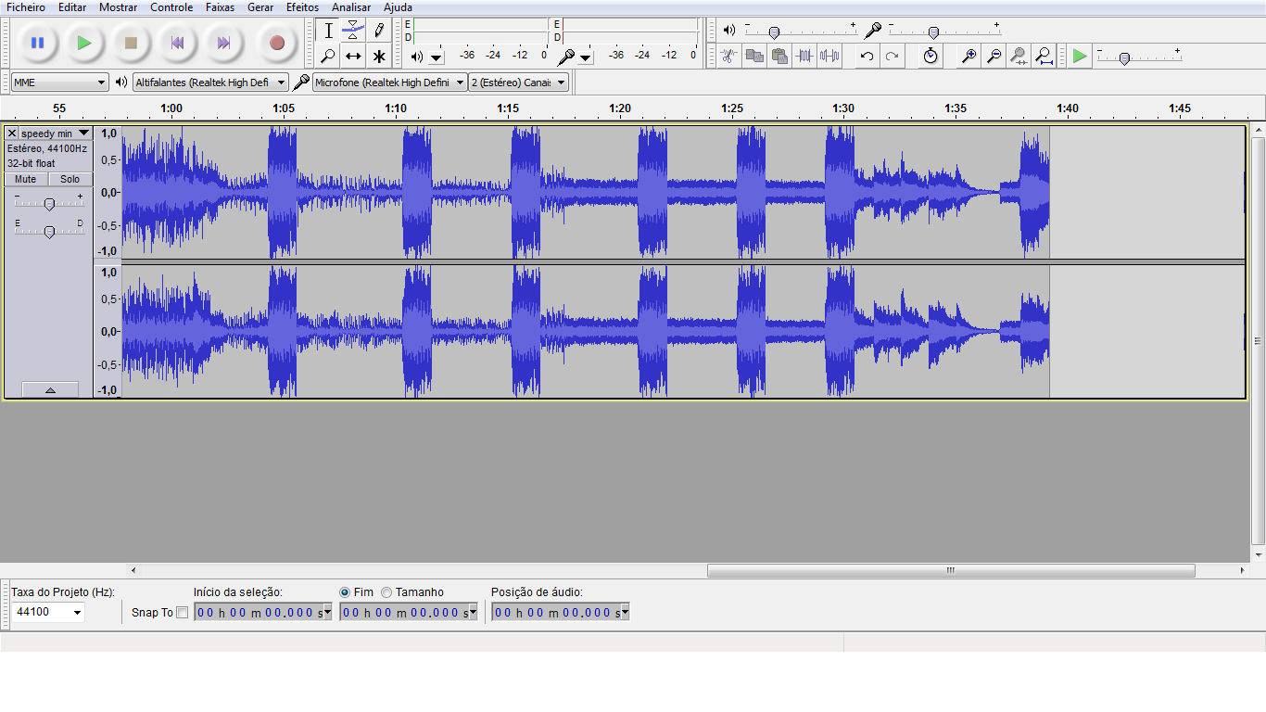The width and height of the screenshot is (1266, 712).
Task: Select the Multi-Tool asterisk mode
Action: 378,57
